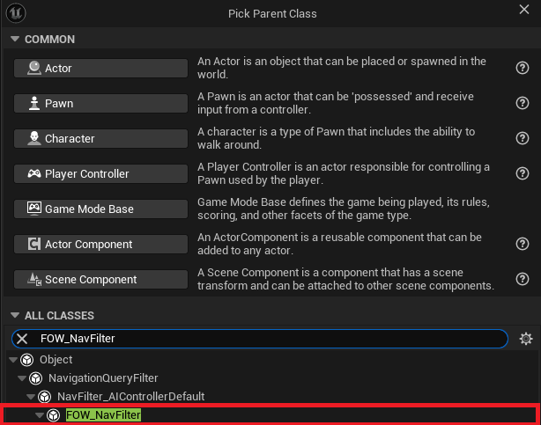The height and width of the screenshot is (425, 541).
Task: Open help for Scene Component class
Action: tap(522, 279)
